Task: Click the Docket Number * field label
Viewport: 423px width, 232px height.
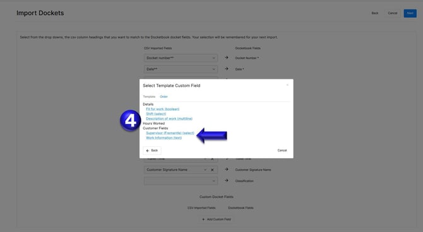Action: 247,58
